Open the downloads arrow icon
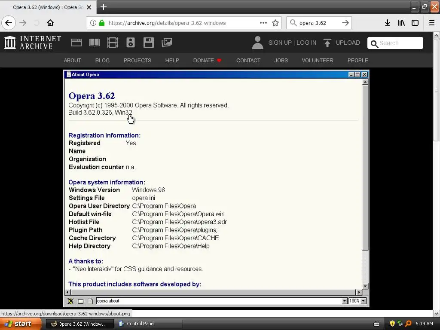Image resolution: width=440 pixels, height=330 pixels. pos(388,23)
